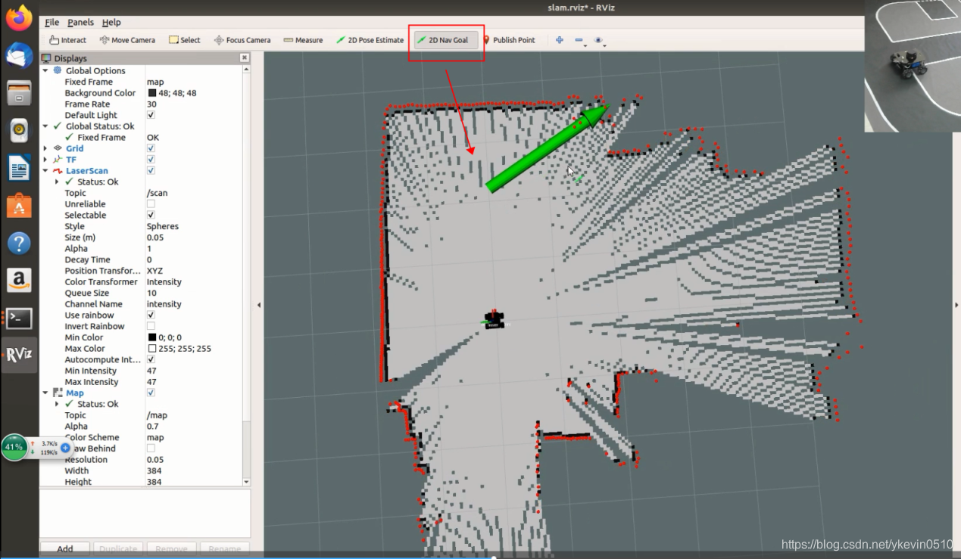Screen dimensions: 961x559
Task: Toggle the Default Light checkbox
Action: click(151, 115)
